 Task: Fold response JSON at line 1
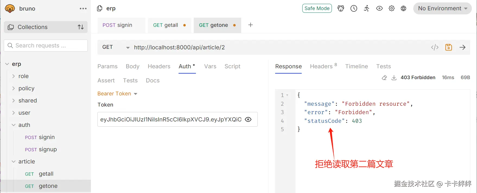(287, 95)
